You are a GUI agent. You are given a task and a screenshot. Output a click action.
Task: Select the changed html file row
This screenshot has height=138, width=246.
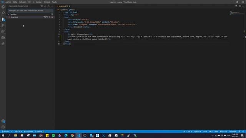pyautogui.click(x=31, y=17)
